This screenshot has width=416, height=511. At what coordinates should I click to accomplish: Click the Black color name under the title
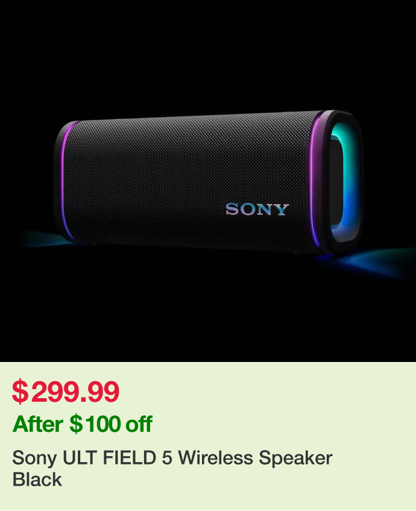point(37,479)
